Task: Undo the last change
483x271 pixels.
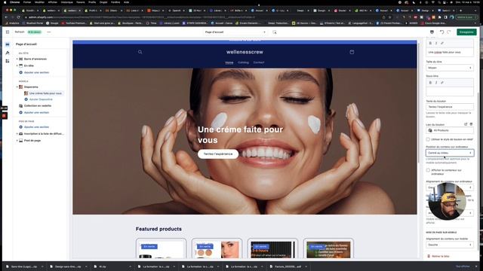Action: pyautogui.click(x=441, y=32)
